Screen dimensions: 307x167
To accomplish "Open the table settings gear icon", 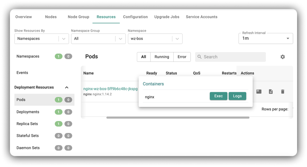I will [282, 57].
